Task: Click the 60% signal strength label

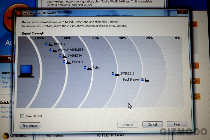Action: tap(95, 38)
